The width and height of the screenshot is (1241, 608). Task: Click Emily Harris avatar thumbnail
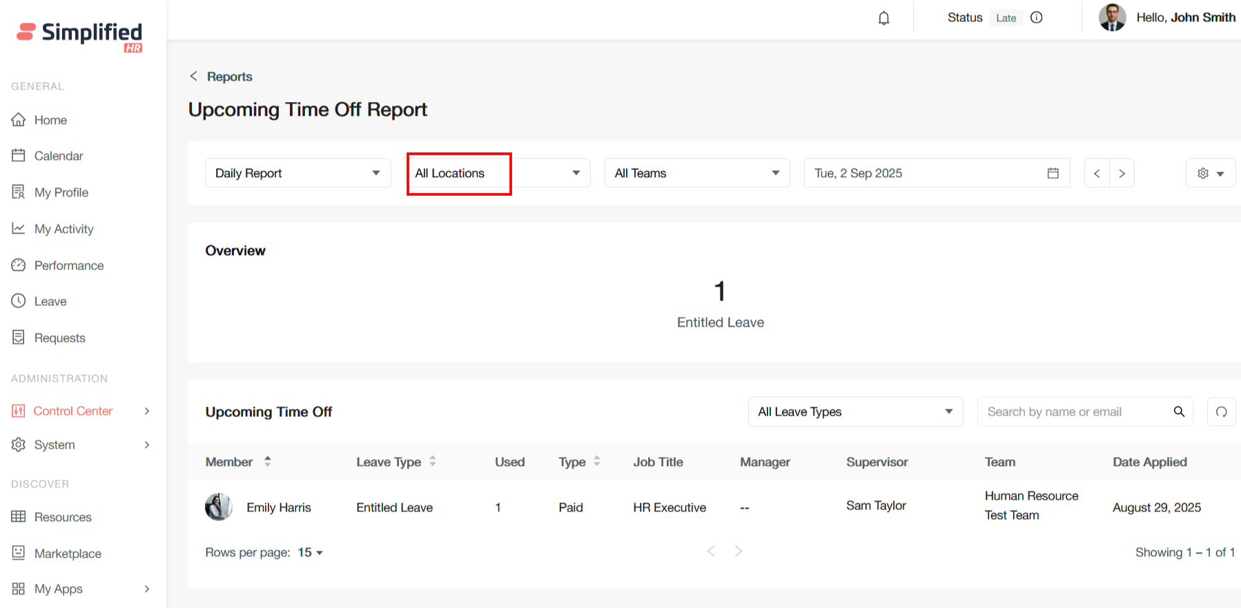pos(219,507)
